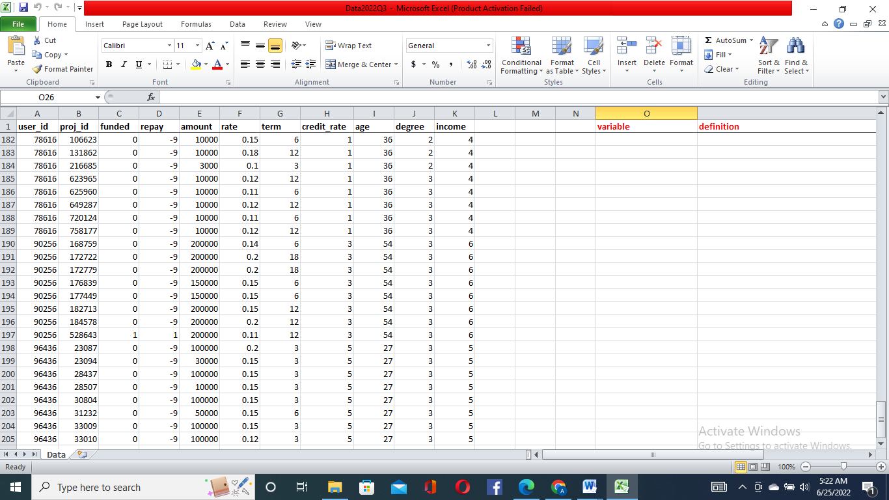Expand the AutoSum dropdown arrow

(x=751, y=40)
